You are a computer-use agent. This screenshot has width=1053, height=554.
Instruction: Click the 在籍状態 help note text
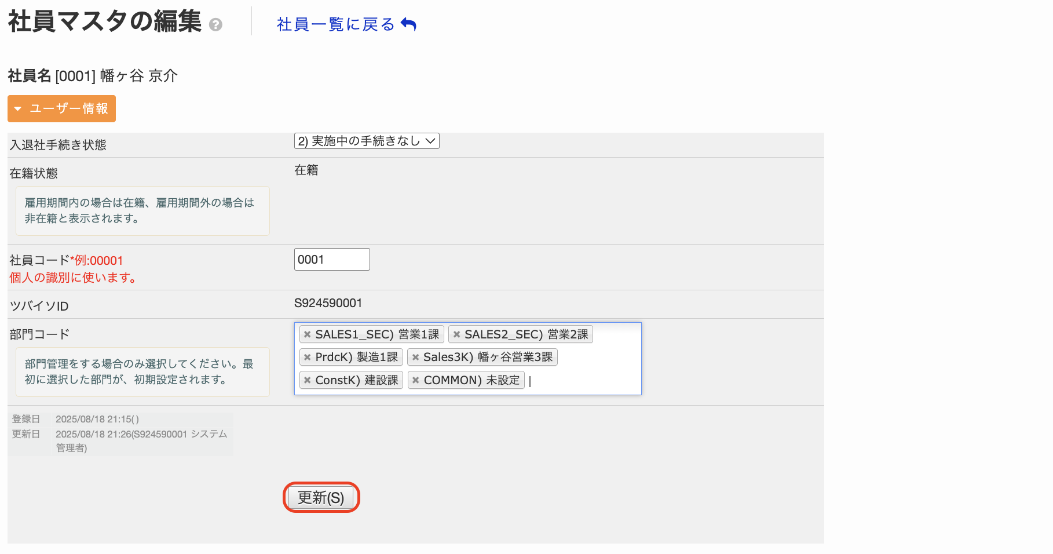[140, 210]
